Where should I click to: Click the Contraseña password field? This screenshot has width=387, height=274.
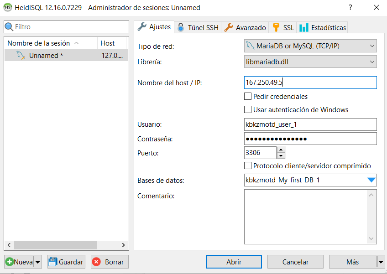point(310,139)
